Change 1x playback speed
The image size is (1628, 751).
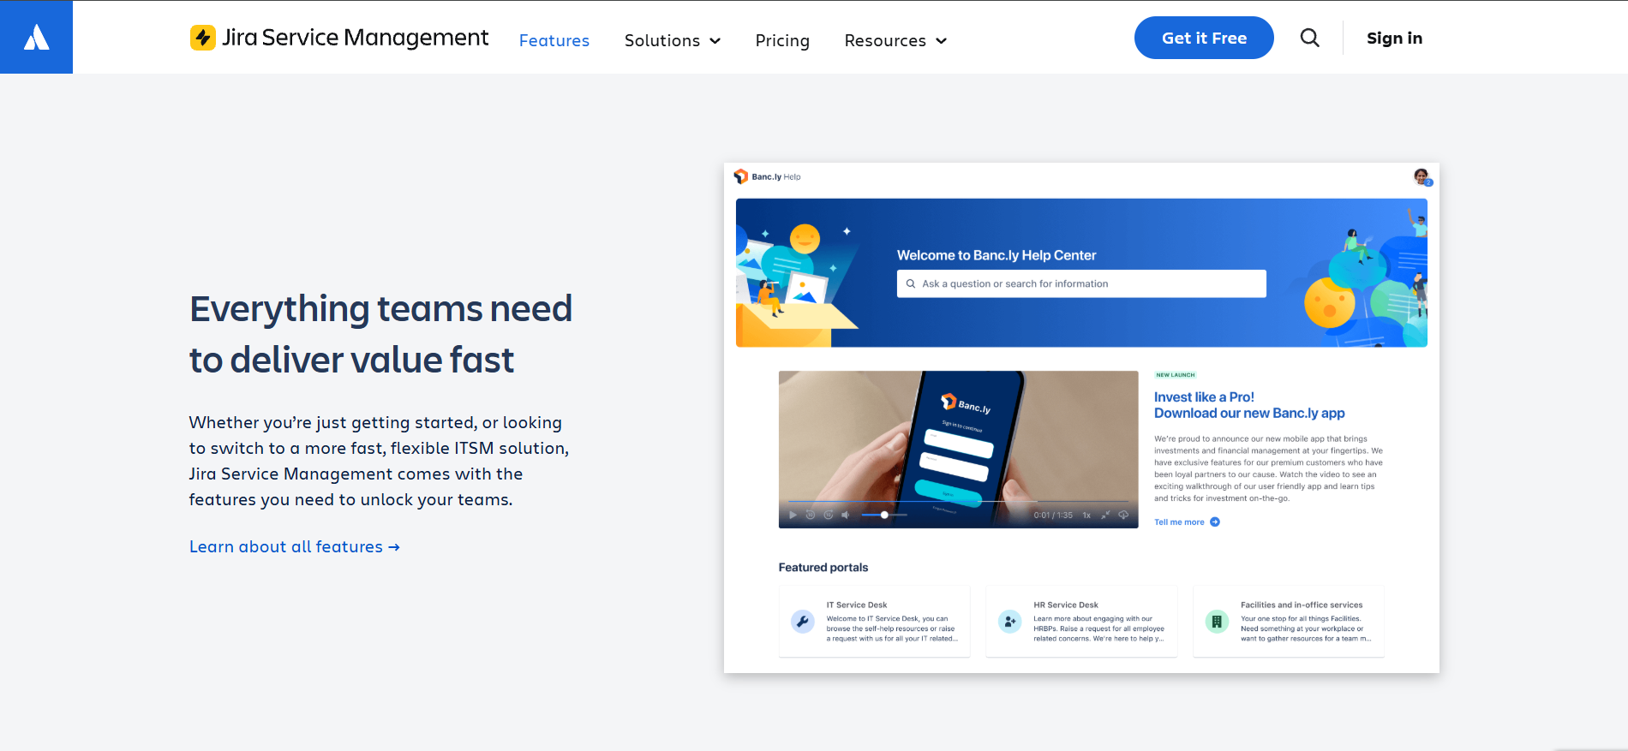click(1086, 516)
